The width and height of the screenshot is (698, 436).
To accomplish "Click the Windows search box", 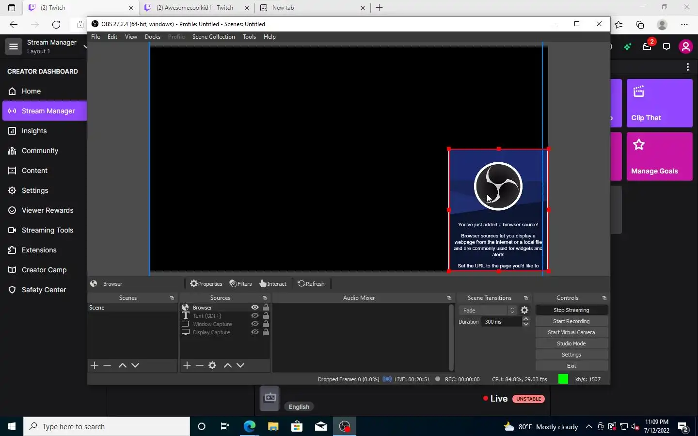I will coord(107,426).
